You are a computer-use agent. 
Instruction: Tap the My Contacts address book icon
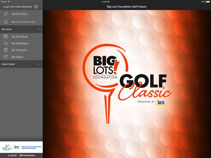[6, 50]
